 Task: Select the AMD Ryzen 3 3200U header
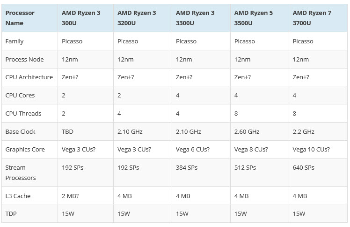137,18
